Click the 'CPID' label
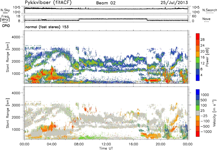The image size is (217, 150). (x=6, y=26)
